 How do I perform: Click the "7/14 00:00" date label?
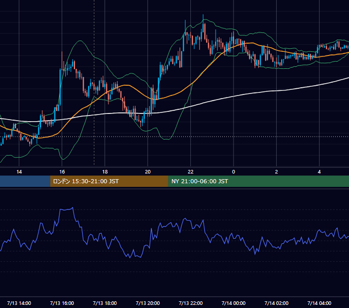click(234, 303)
